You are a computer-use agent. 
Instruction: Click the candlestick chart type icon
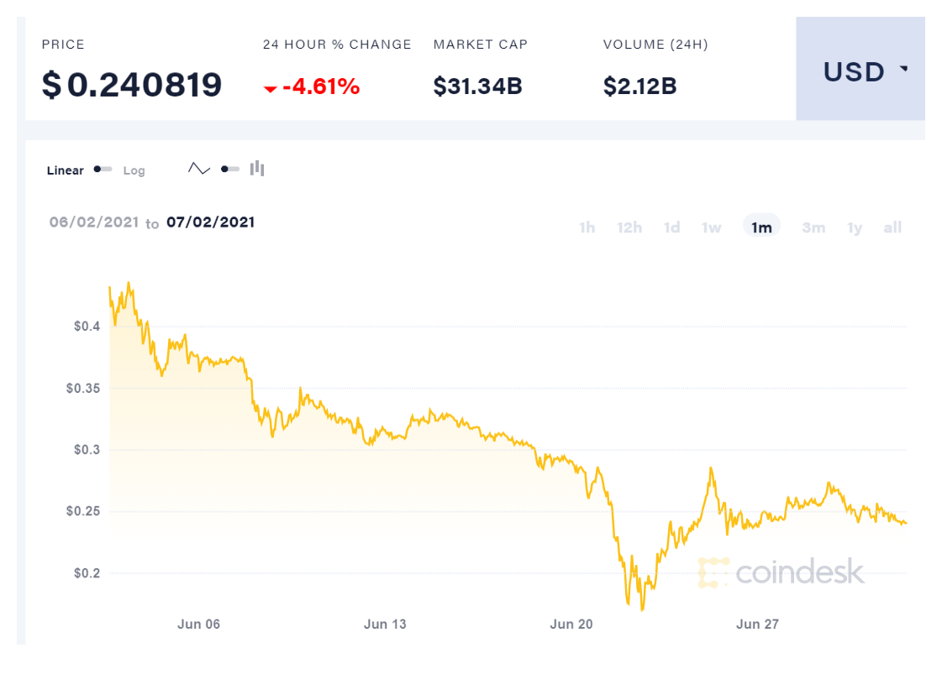[x=257, y=169]
